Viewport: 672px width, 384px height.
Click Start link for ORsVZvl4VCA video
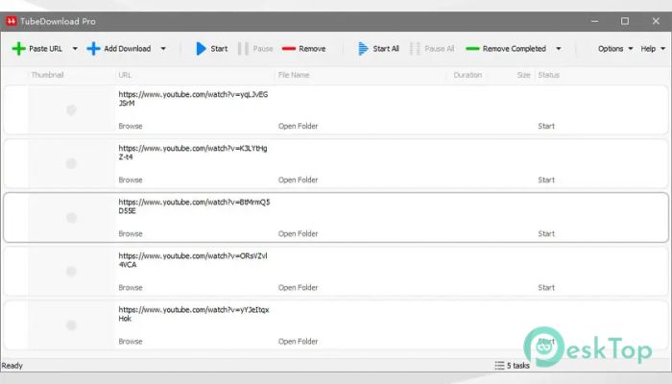546,288
